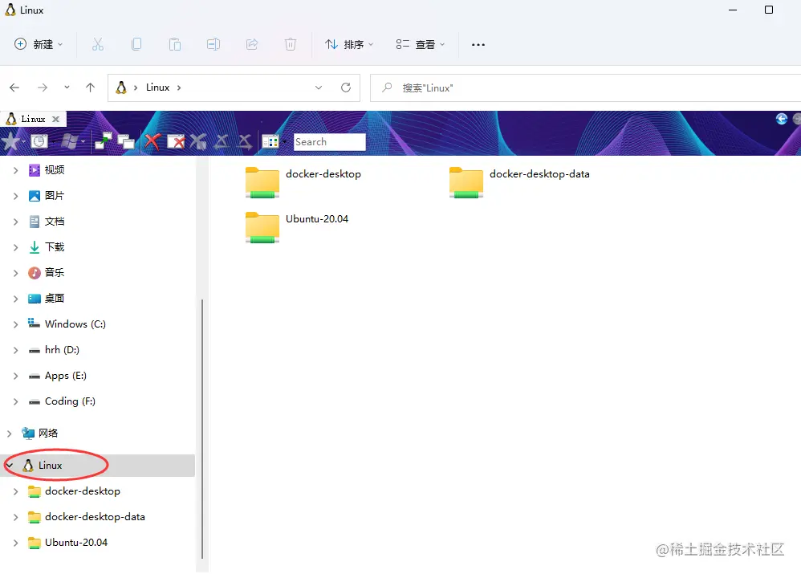Image resolution: width=801 pixels, height=574 pixels.
Task: Minimize the Linux window
Action: pyautogui.click(x=733, y=10)
